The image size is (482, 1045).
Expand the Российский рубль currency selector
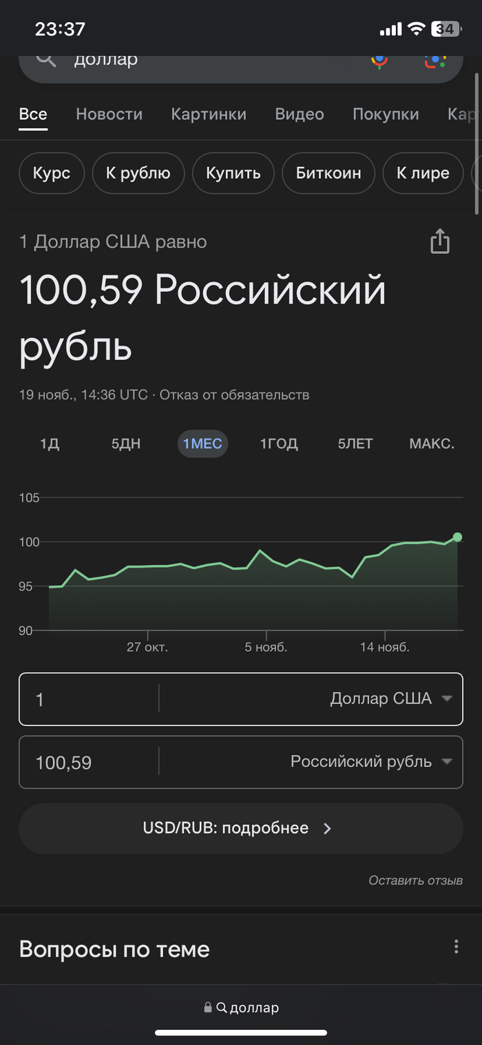pos(370,762)
